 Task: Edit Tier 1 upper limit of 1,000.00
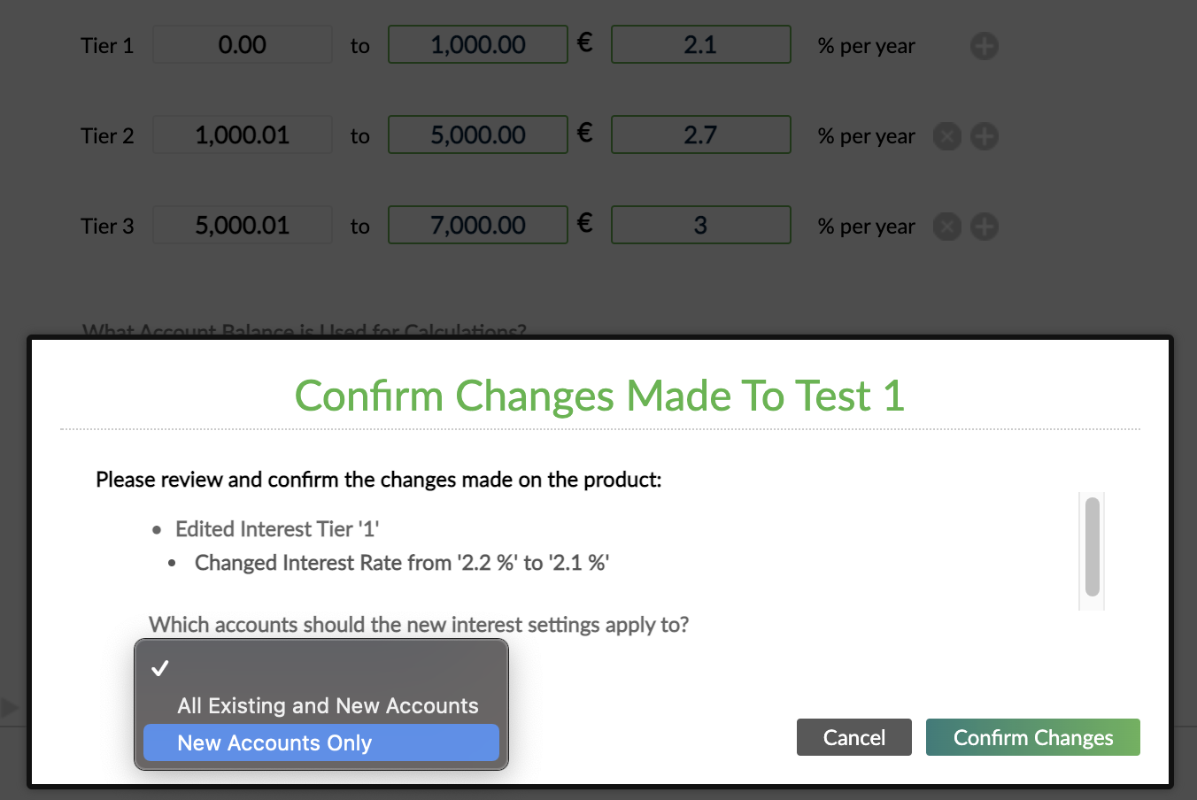tap(477, 44)
